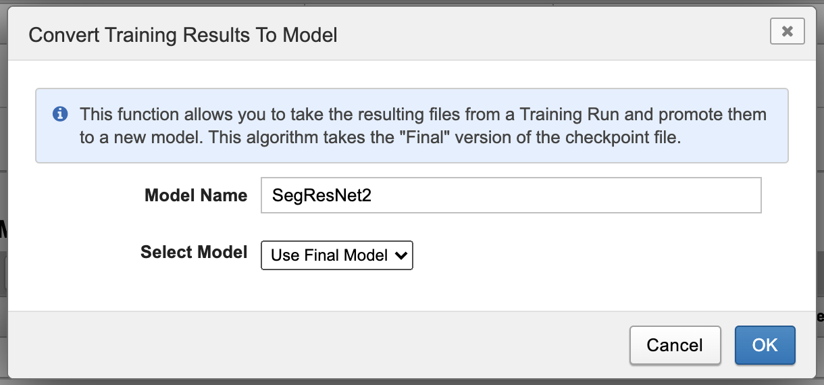This screenshot has width=824, height=385.
Task: Dismiss the dialog using Cancel
Action: 674,345
